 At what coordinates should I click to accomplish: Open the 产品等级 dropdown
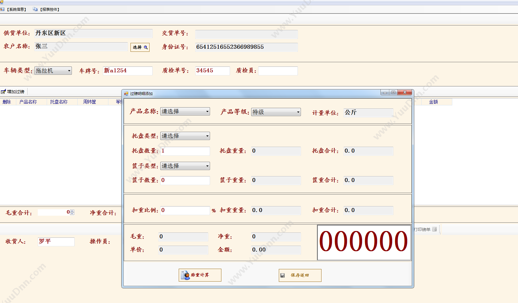pyautogui.click(x=276, y=112)
